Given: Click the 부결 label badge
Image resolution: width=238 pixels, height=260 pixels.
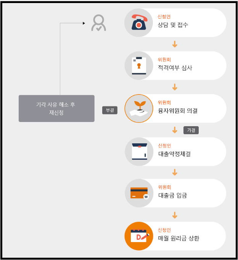Looking at the screenshot, I should tap(110, 110).
